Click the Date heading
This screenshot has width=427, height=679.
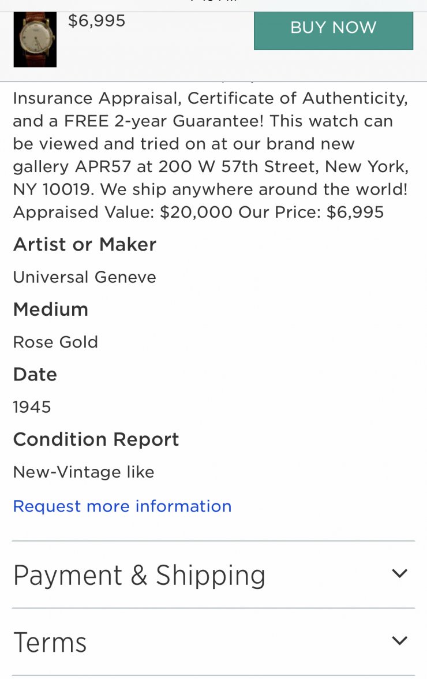(35, 375)
